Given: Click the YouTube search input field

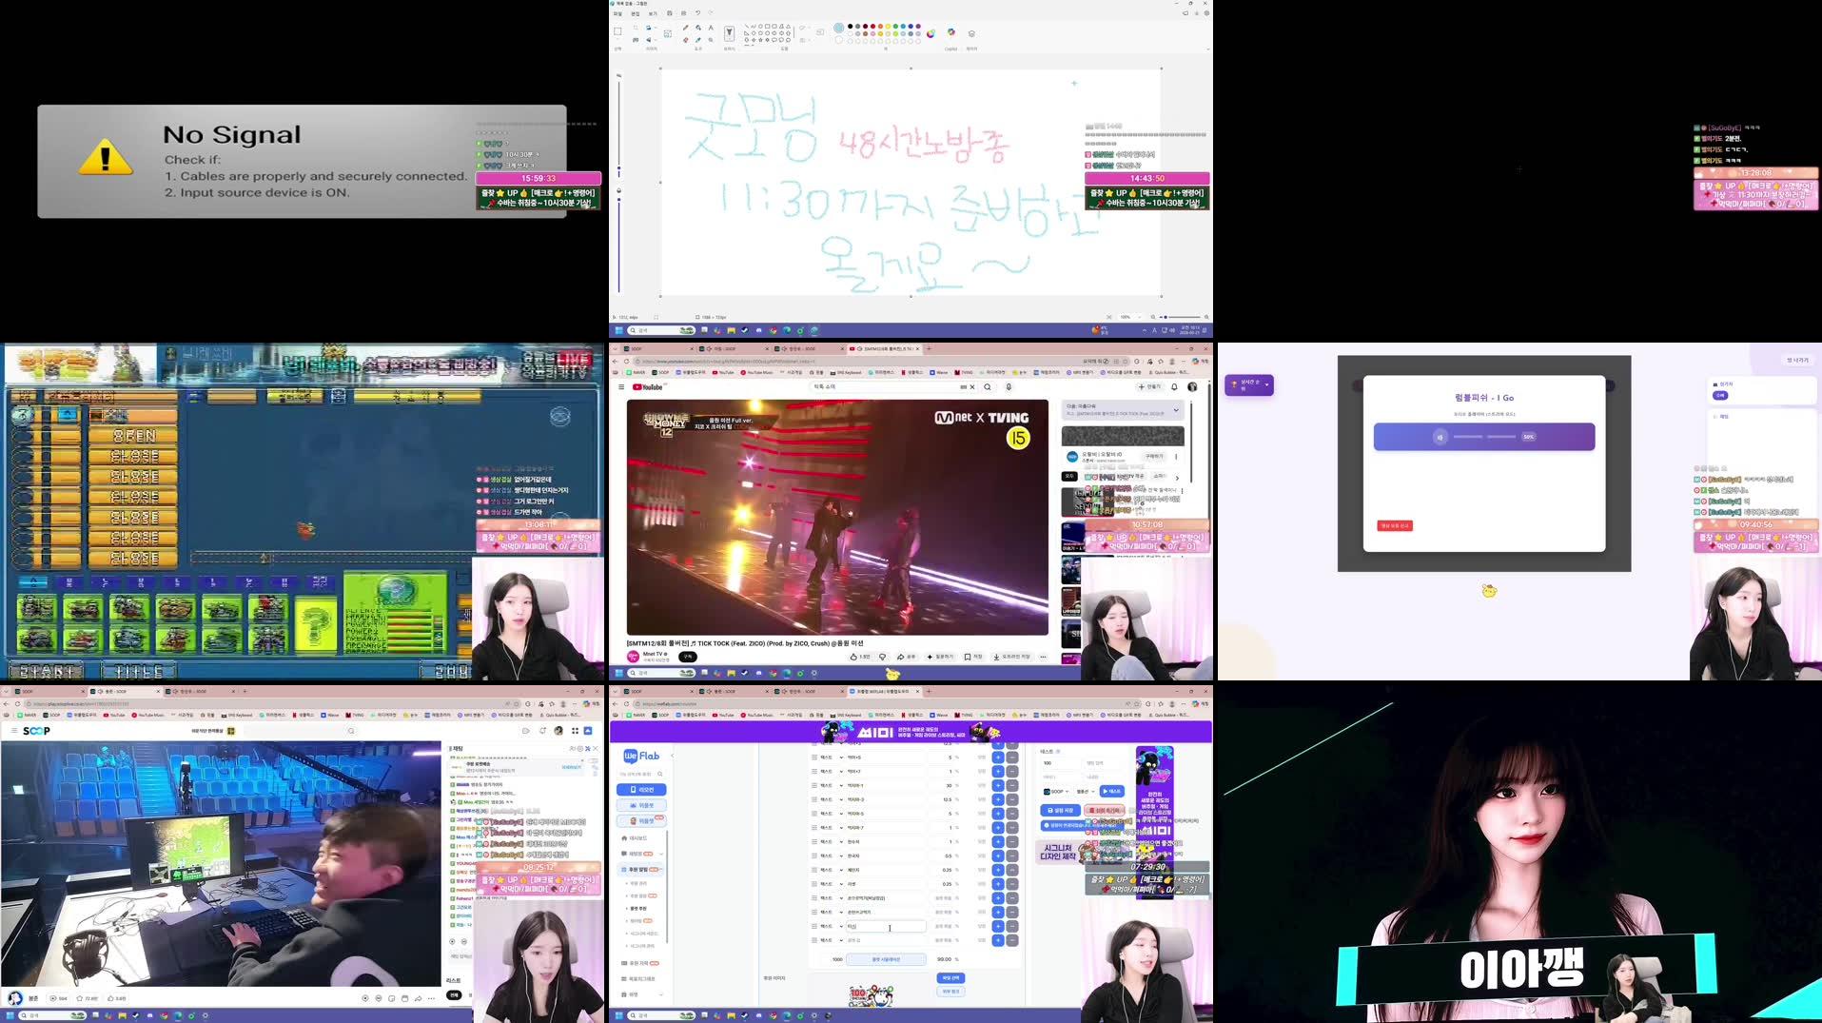Looking at the screenshot, I should pos(886,386).
